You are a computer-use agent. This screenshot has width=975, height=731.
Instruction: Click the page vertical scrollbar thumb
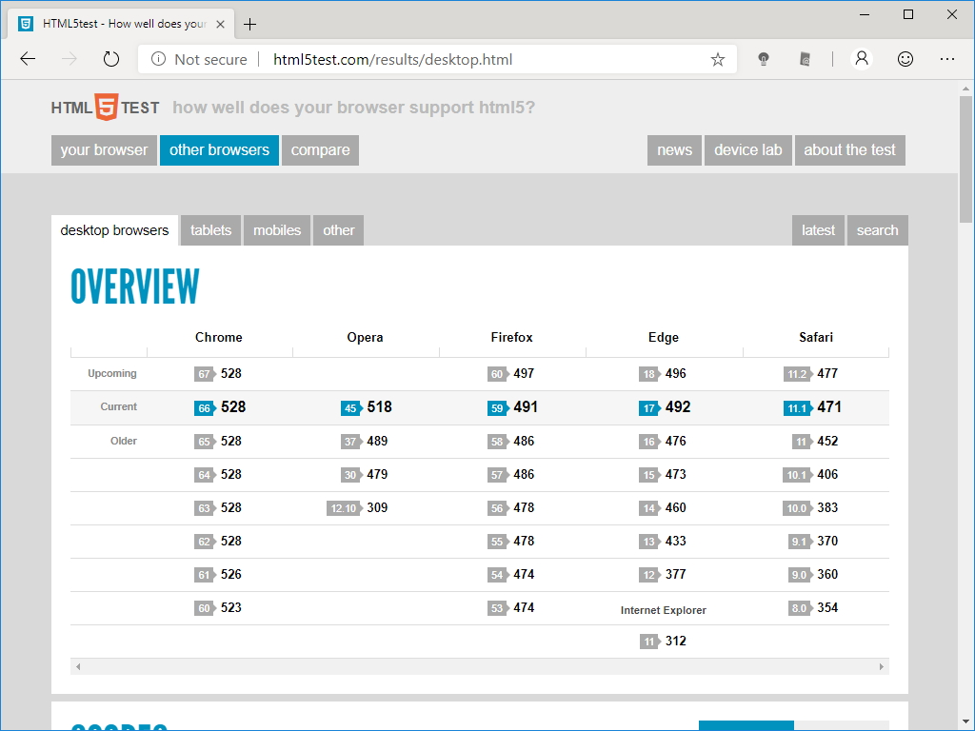965,159
